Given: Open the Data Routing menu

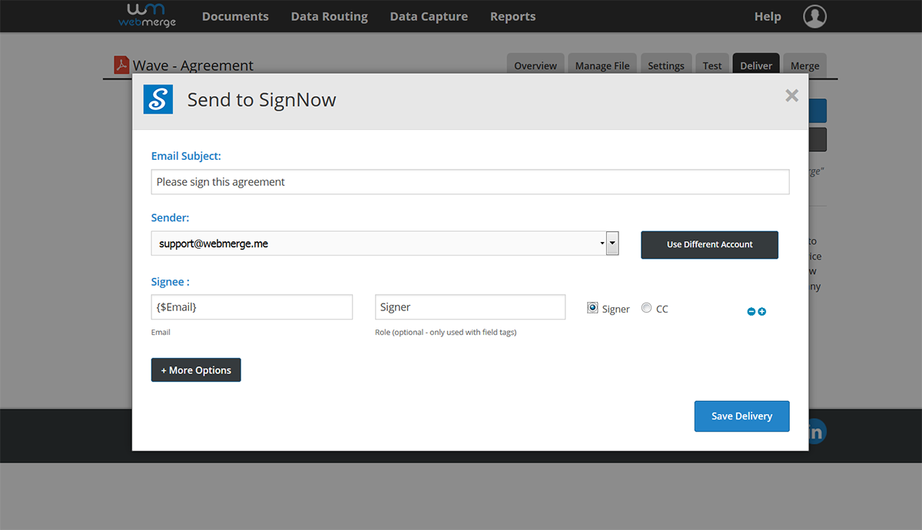Looking at the screenshot, I should 330,16.
